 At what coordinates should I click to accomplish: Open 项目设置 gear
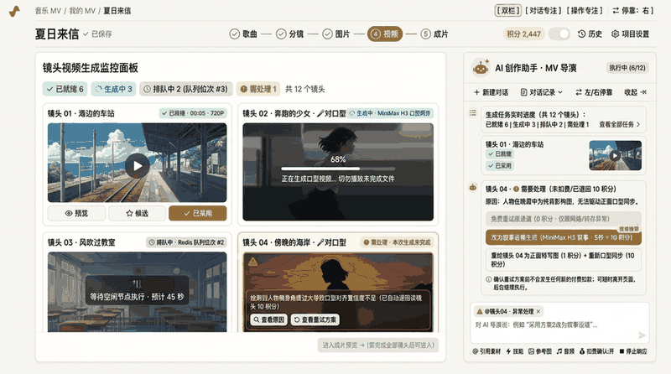coord(630,34)
